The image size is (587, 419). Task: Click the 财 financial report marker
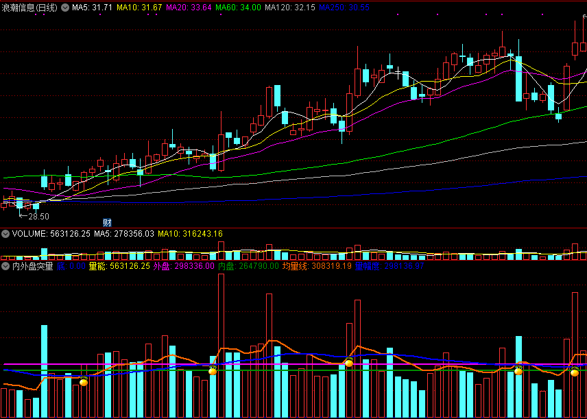point(108,222)
